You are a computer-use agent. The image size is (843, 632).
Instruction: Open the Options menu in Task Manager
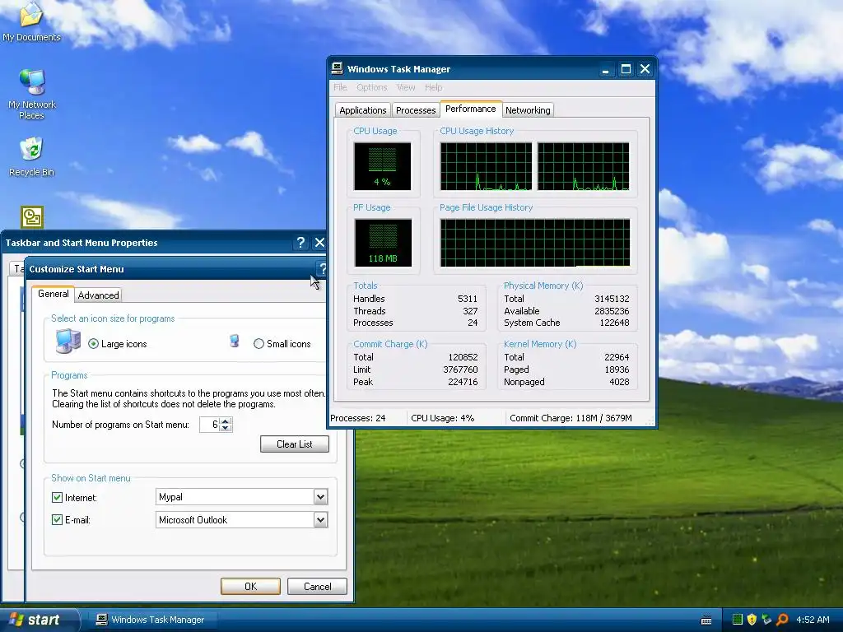pos(371,87)
